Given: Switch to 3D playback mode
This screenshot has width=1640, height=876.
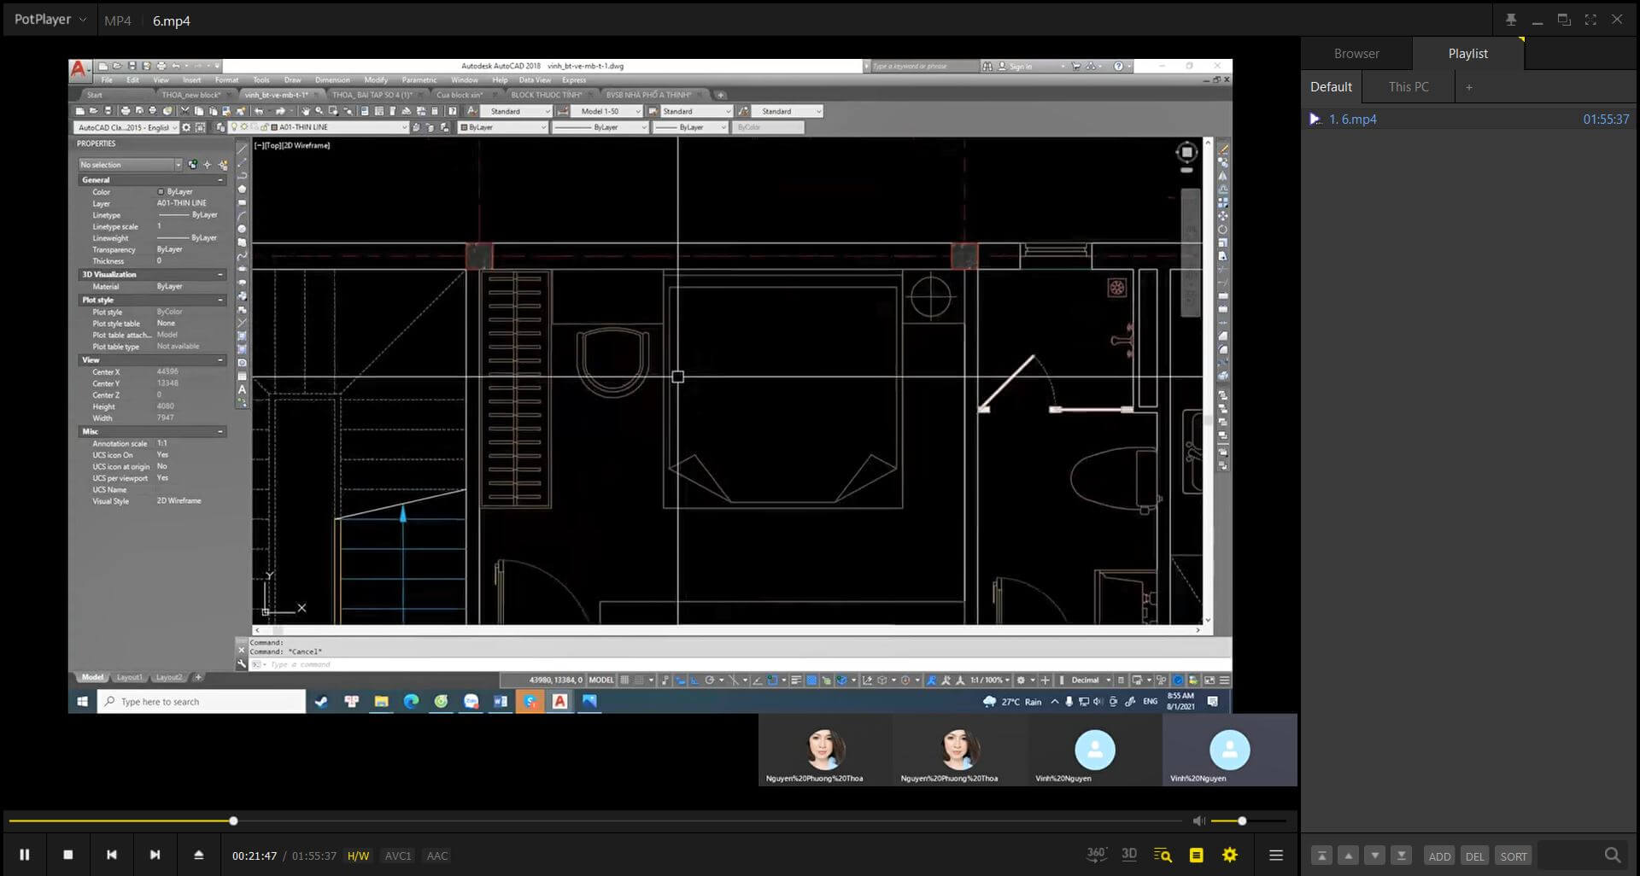Looking at the screenshot, I should [x=1129, y=854].
